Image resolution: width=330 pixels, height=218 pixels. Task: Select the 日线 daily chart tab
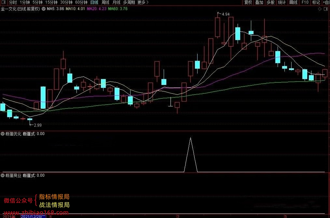tap(94, 2)
